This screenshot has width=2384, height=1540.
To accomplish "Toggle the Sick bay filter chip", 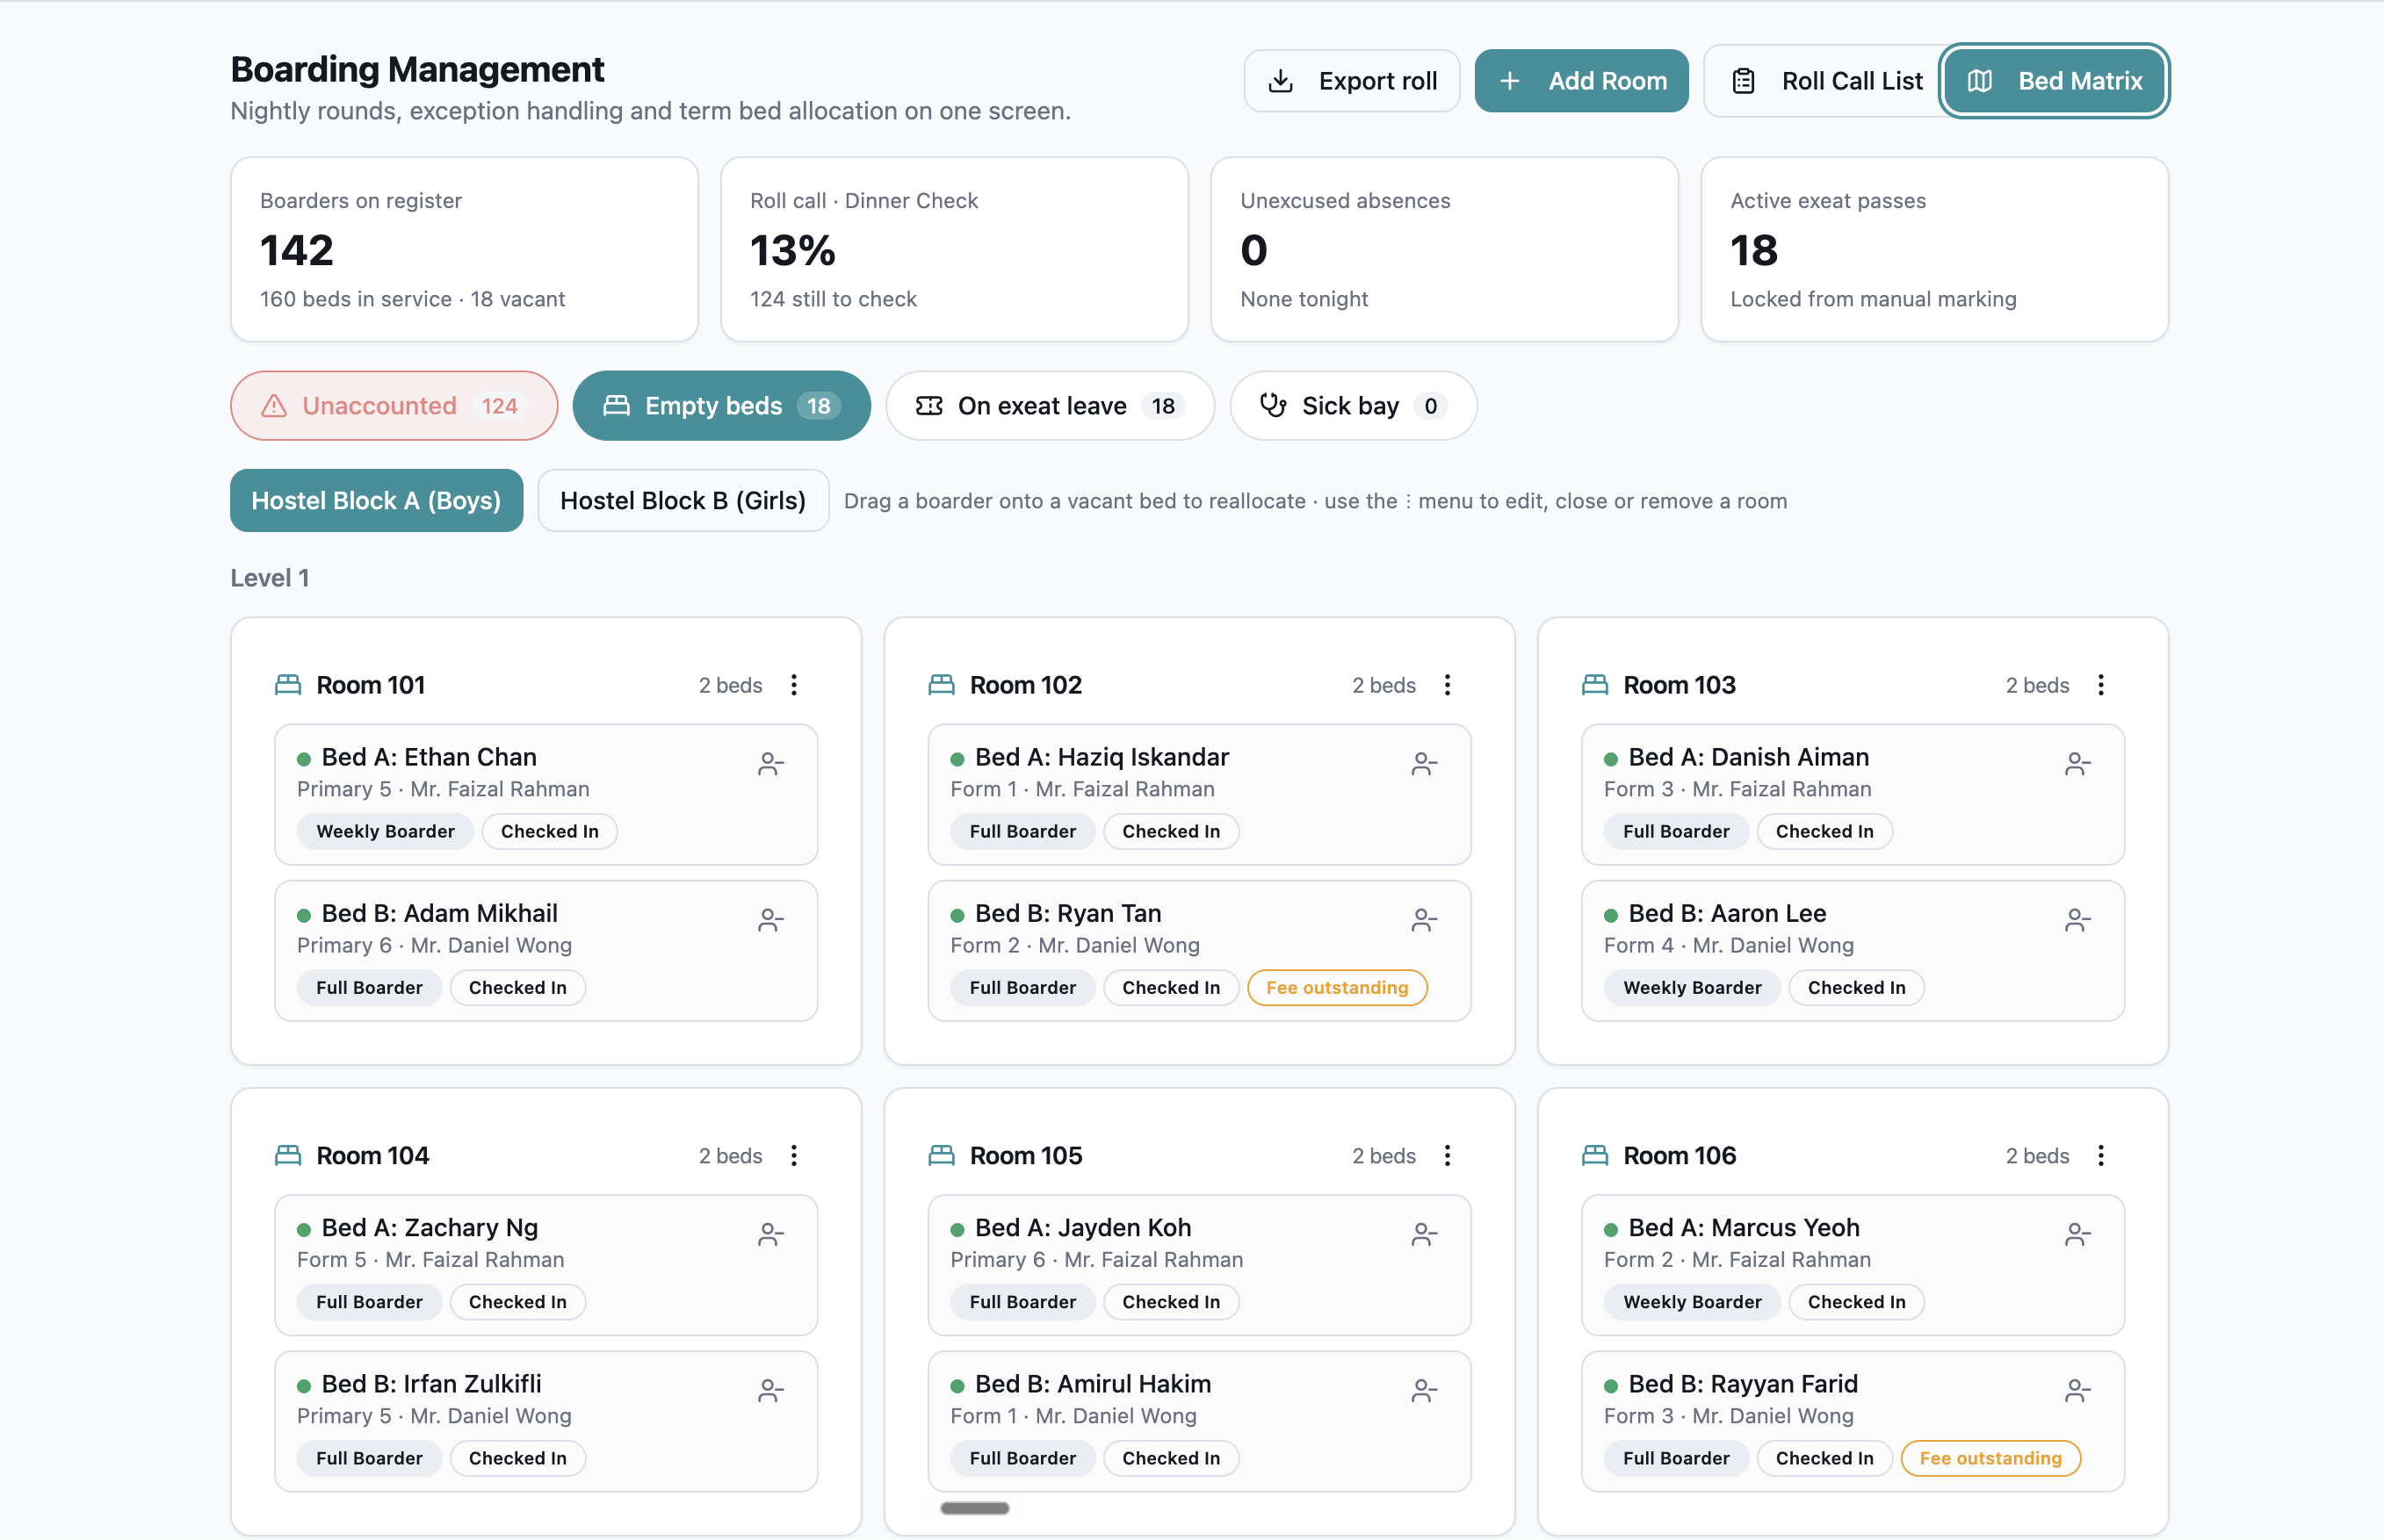I will click(x=1353, y=406).
